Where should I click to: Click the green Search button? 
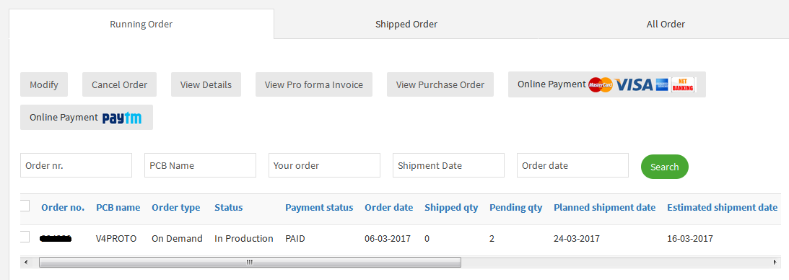point(665,167)
